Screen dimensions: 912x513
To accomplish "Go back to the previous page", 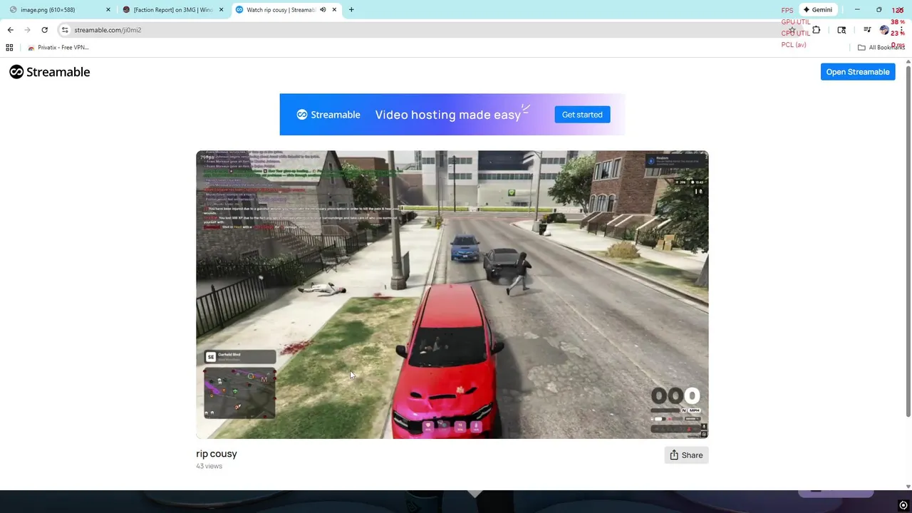I will [10, 30].
